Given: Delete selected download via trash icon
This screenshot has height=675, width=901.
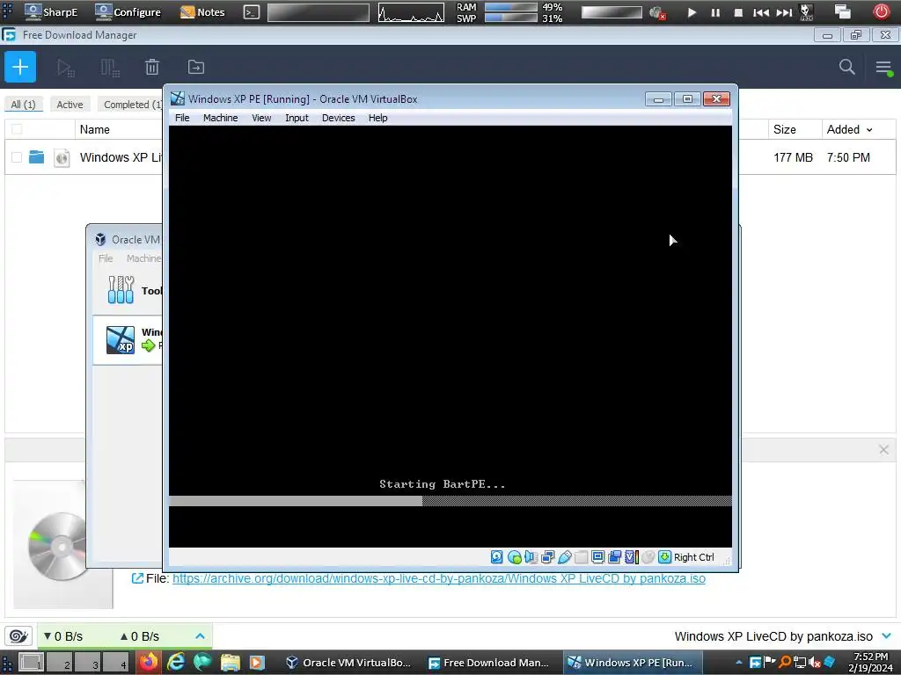Looking at the screenshot, I should click(x=151, y=67).
